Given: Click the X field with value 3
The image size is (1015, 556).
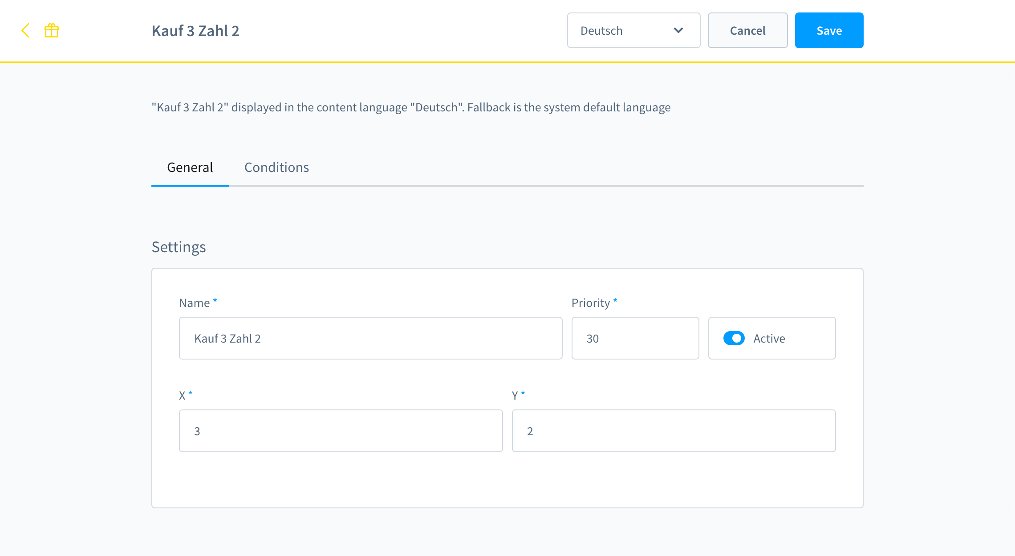Looking at the screenshot, I should pyautogui.click(x=341, y=431).
